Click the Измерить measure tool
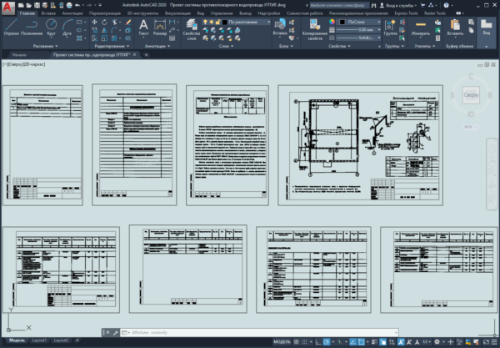Screen dimensions: 500x348 point(421,27)
